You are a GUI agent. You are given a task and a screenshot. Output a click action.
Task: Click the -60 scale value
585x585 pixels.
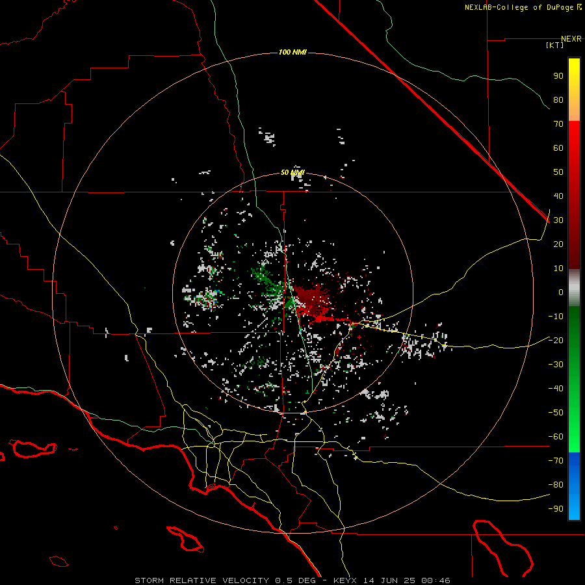pyautogui.click(x=556, y=437)
